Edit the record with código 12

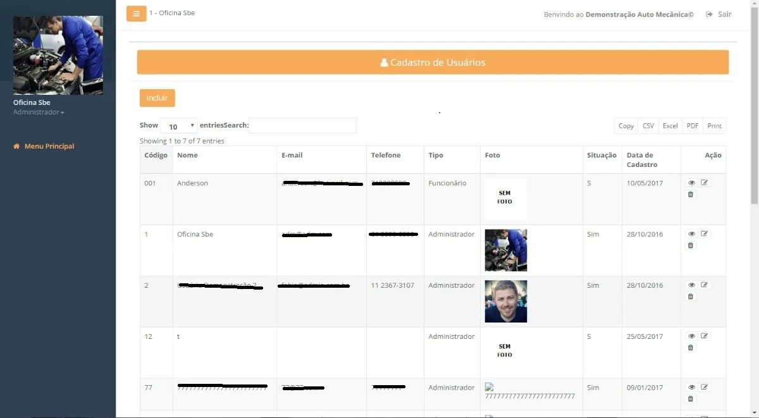point(705,336)
